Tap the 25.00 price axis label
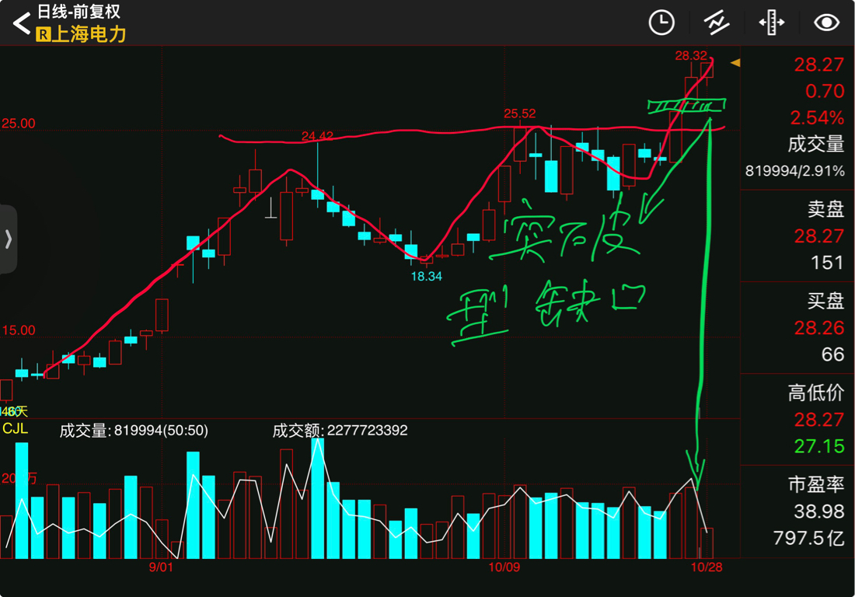The image size is (855, 597). point(18,124)
